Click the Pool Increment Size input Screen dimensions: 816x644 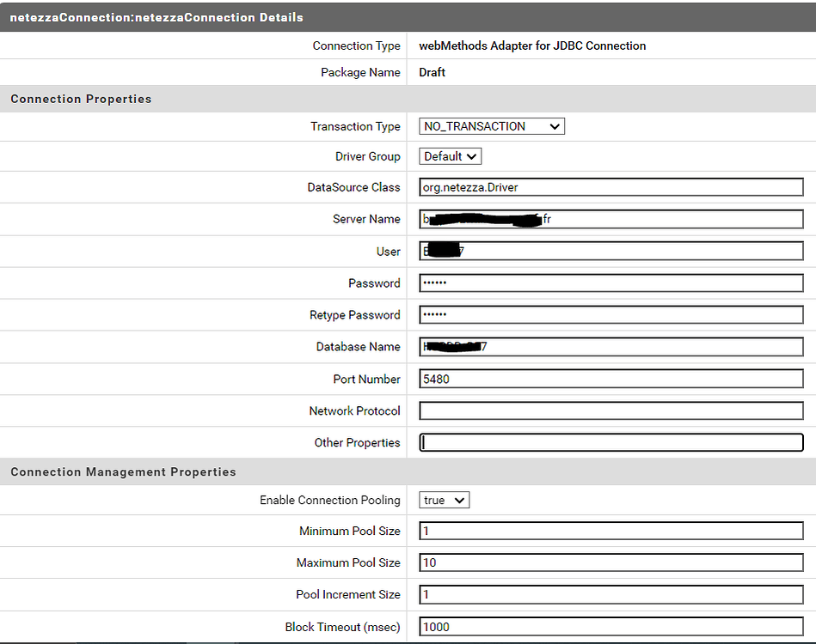[x=610, y=594]
